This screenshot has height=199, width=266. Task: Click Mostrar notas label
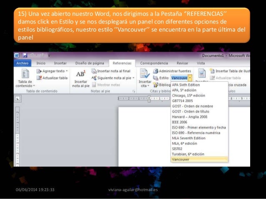[x=108, y=85]
